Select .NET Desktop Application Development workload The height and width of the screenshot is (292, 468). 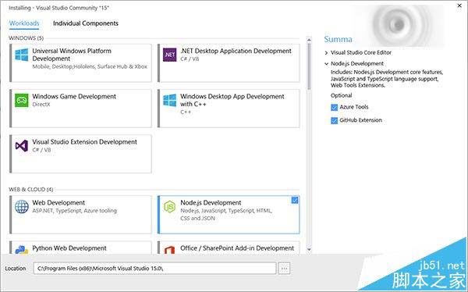(x=229, y=63)
